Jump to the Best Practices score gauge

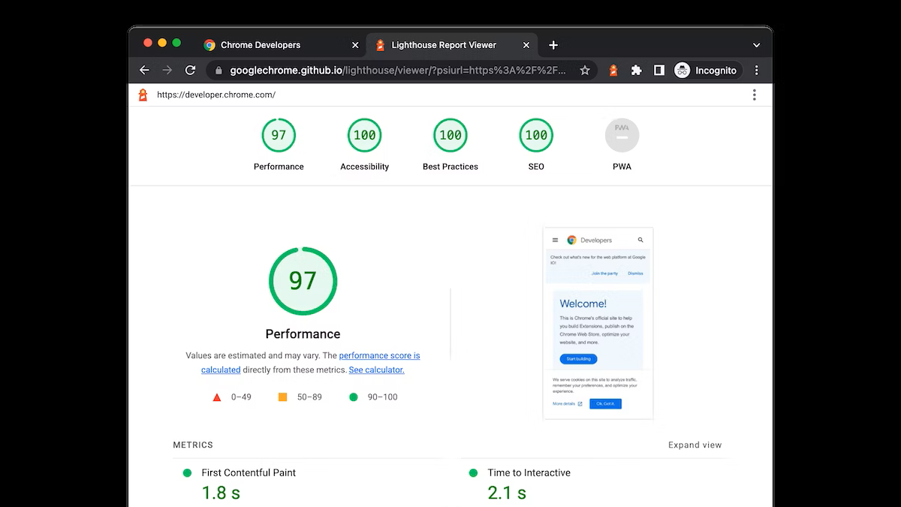click(450, 136)
